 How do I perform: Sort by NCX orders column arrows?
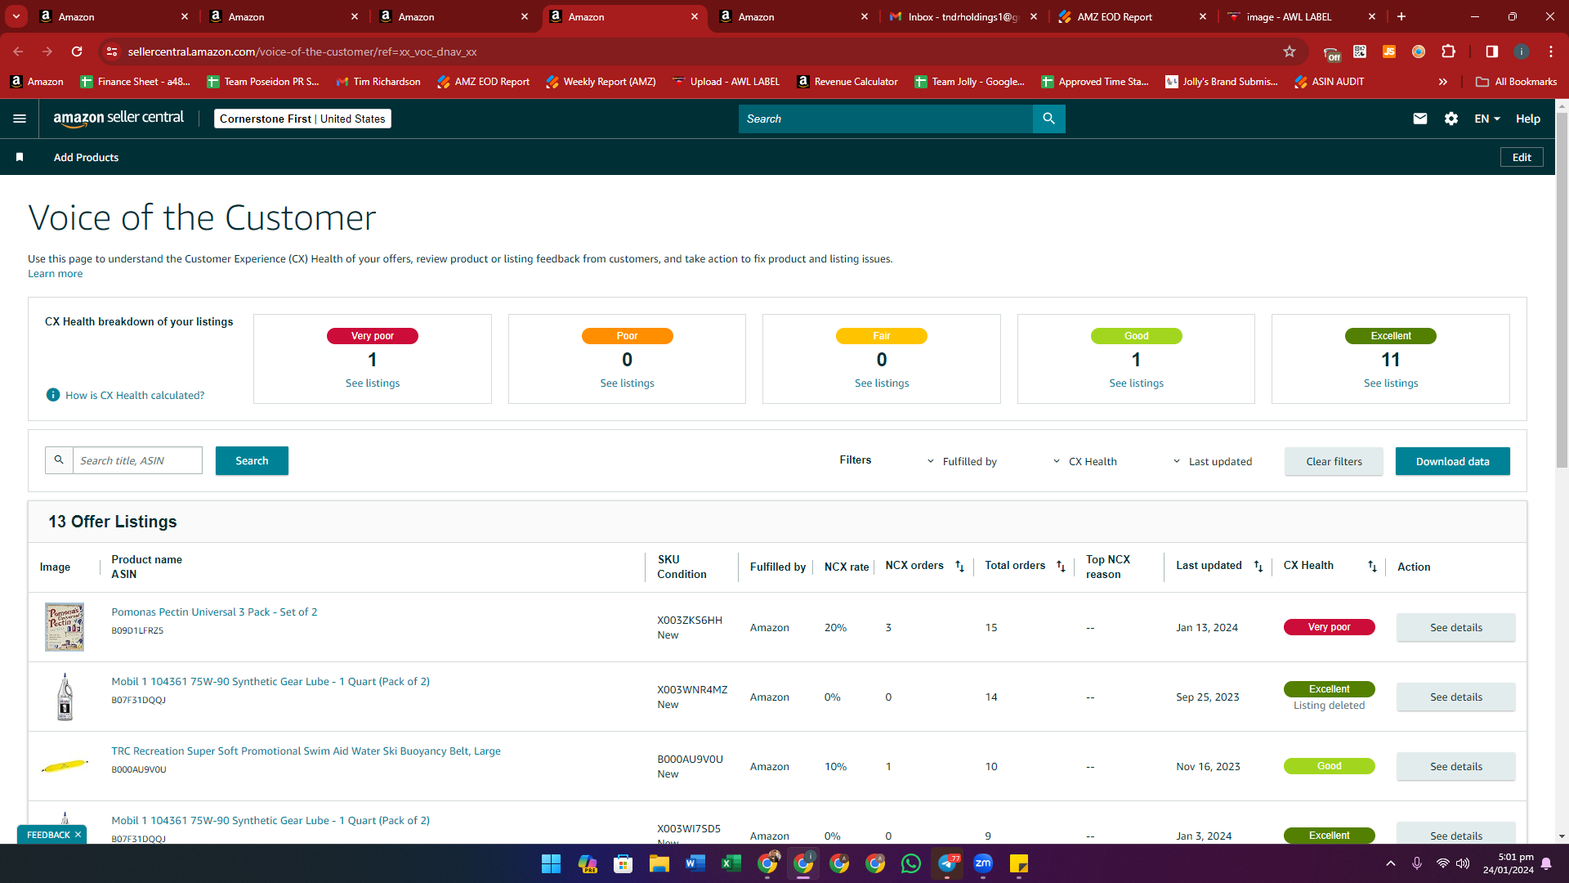tap(959, 566)
